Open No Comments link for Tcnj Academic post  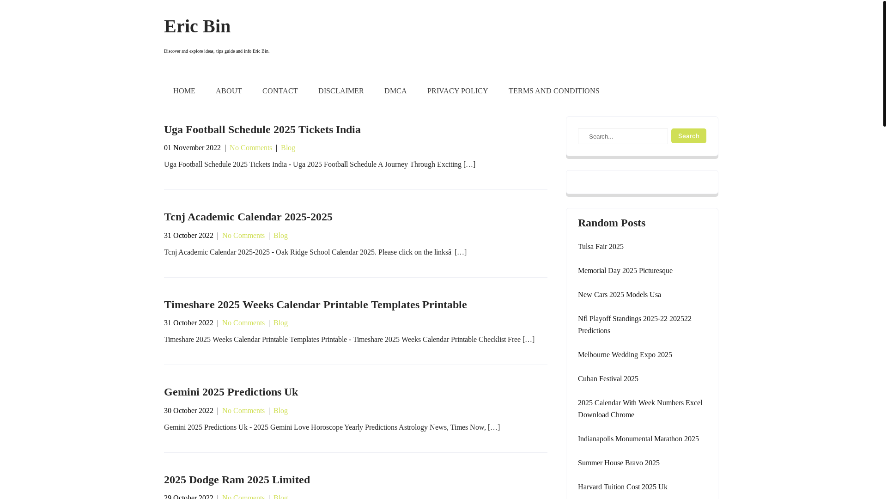point(243,236)
